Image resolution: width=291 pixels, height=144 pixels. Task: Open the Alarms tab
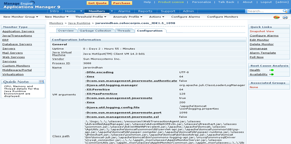point(124,11)
